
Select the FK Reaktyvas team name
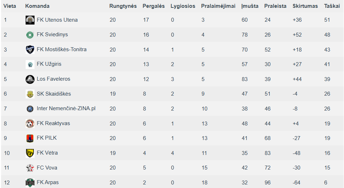(53, 123)
